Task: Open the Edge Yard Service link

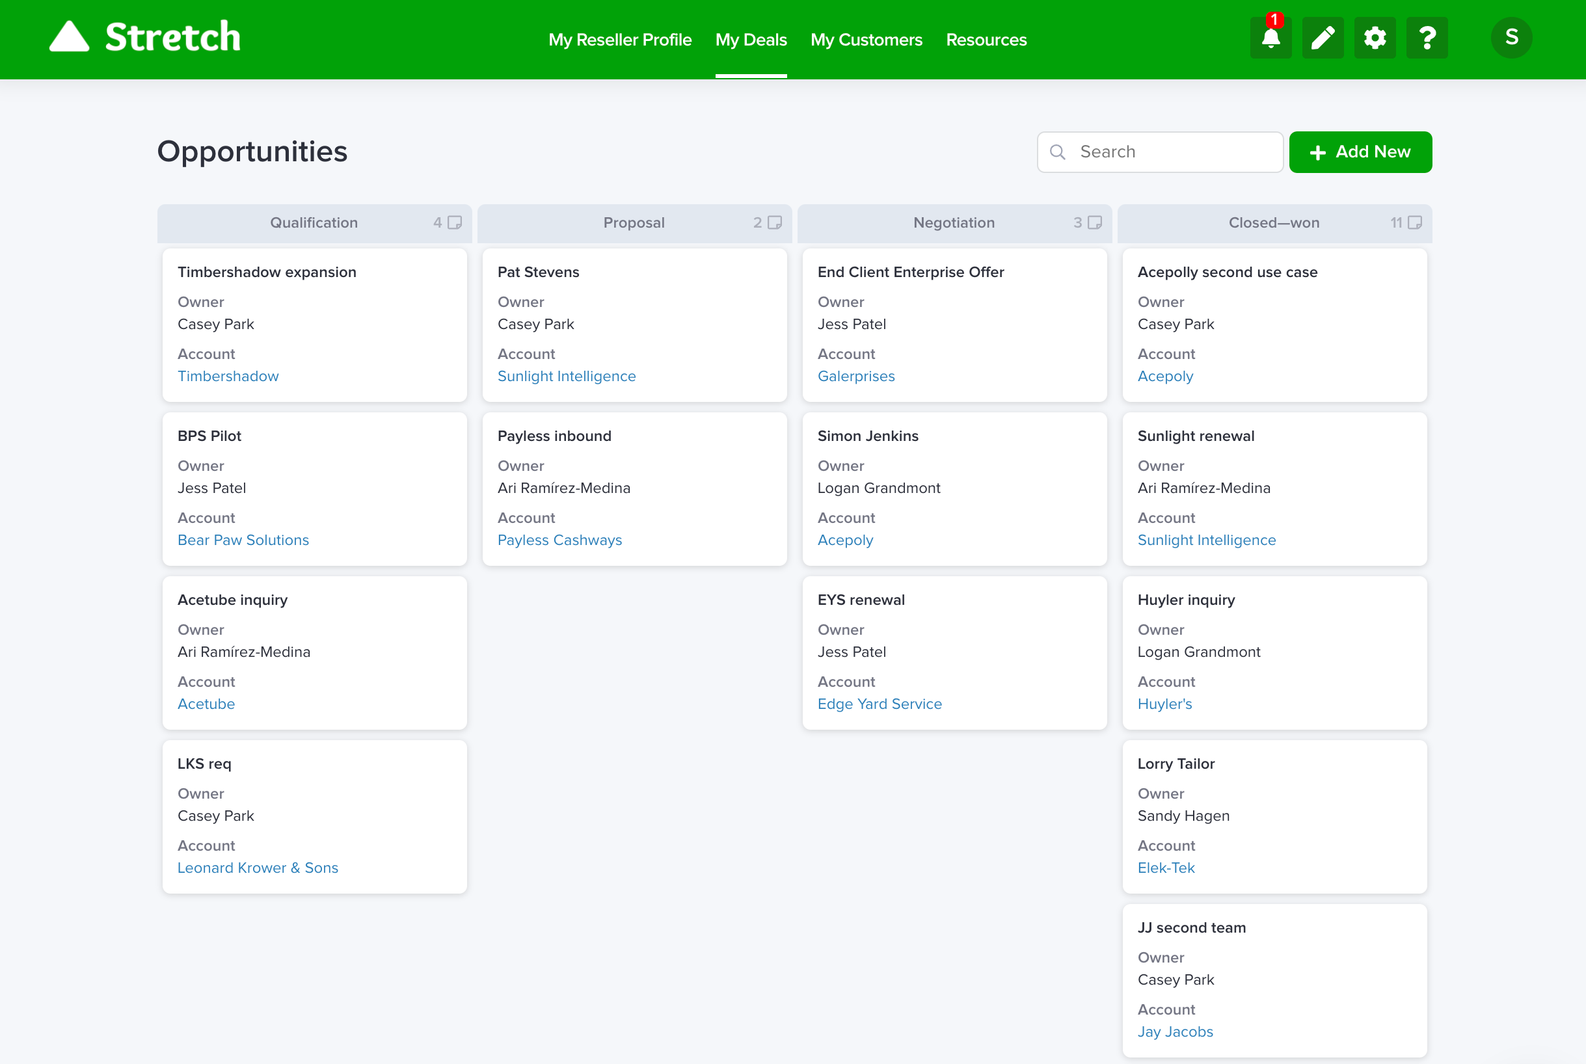Action: [x=880, y=704]
